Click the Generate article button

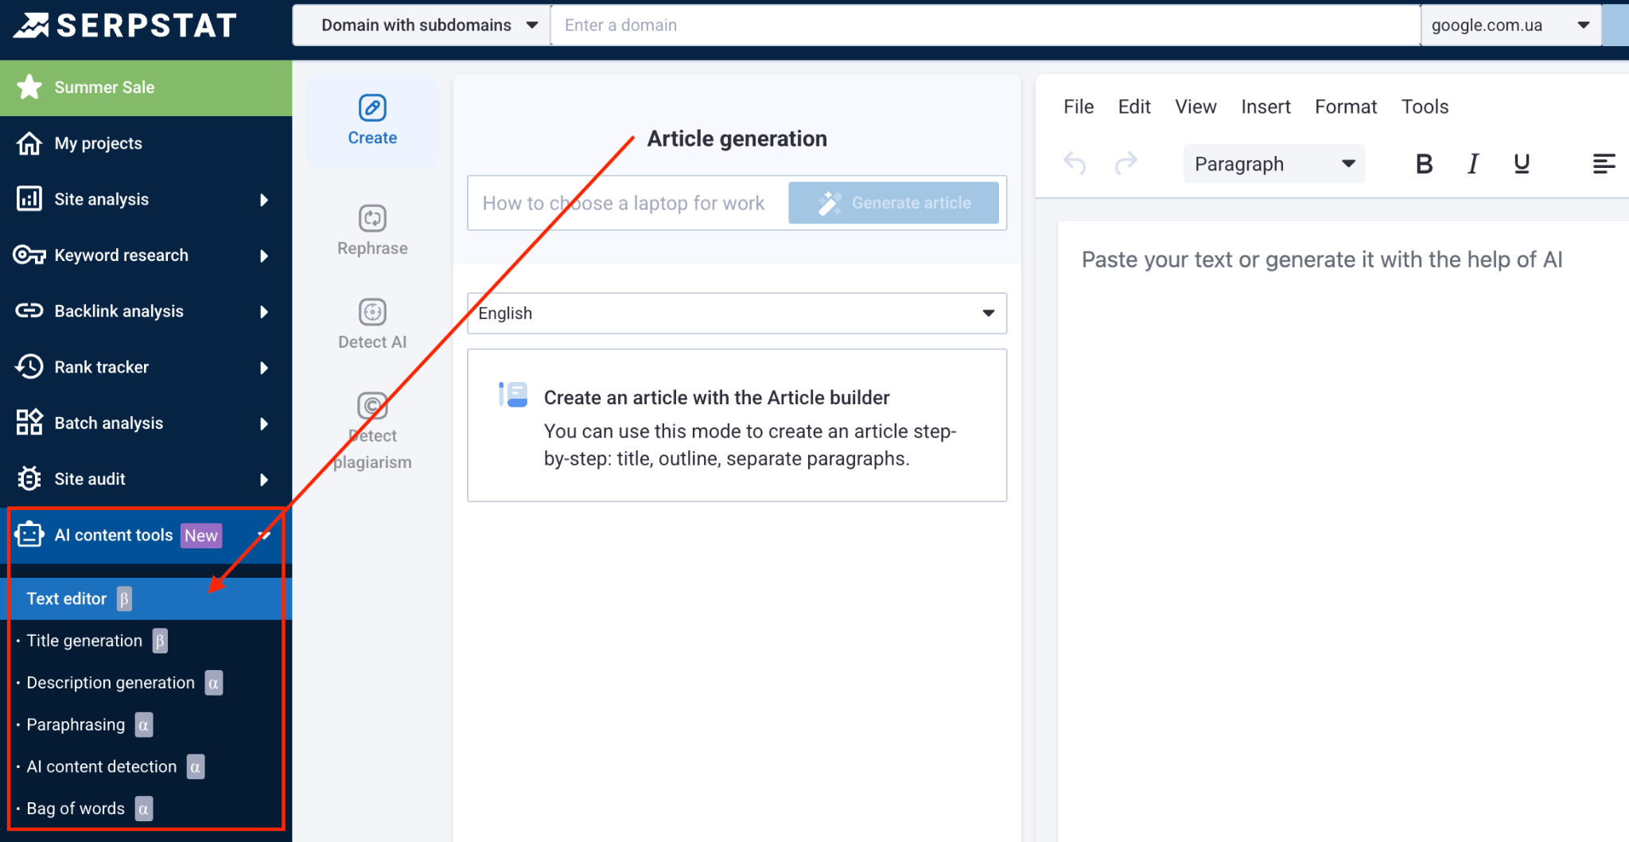tap(892, 203)
